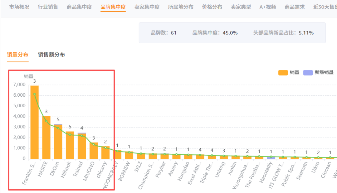The image size is (337, 193).
Task: Switch to the 销售额分布 chart tab
Action: (52, 54)
